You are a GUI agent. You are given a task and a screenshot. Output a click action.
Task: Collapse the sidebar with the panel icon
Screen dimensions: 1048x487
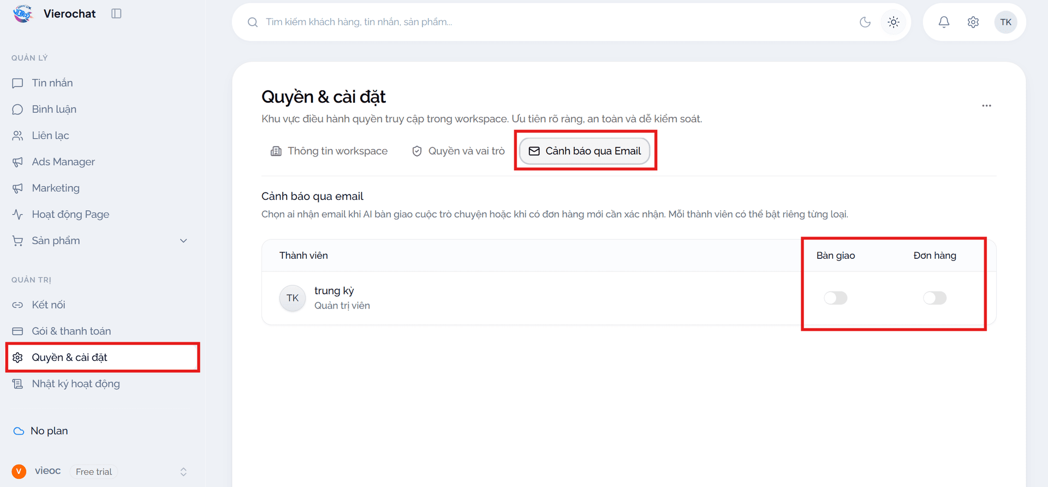point(116,14)
